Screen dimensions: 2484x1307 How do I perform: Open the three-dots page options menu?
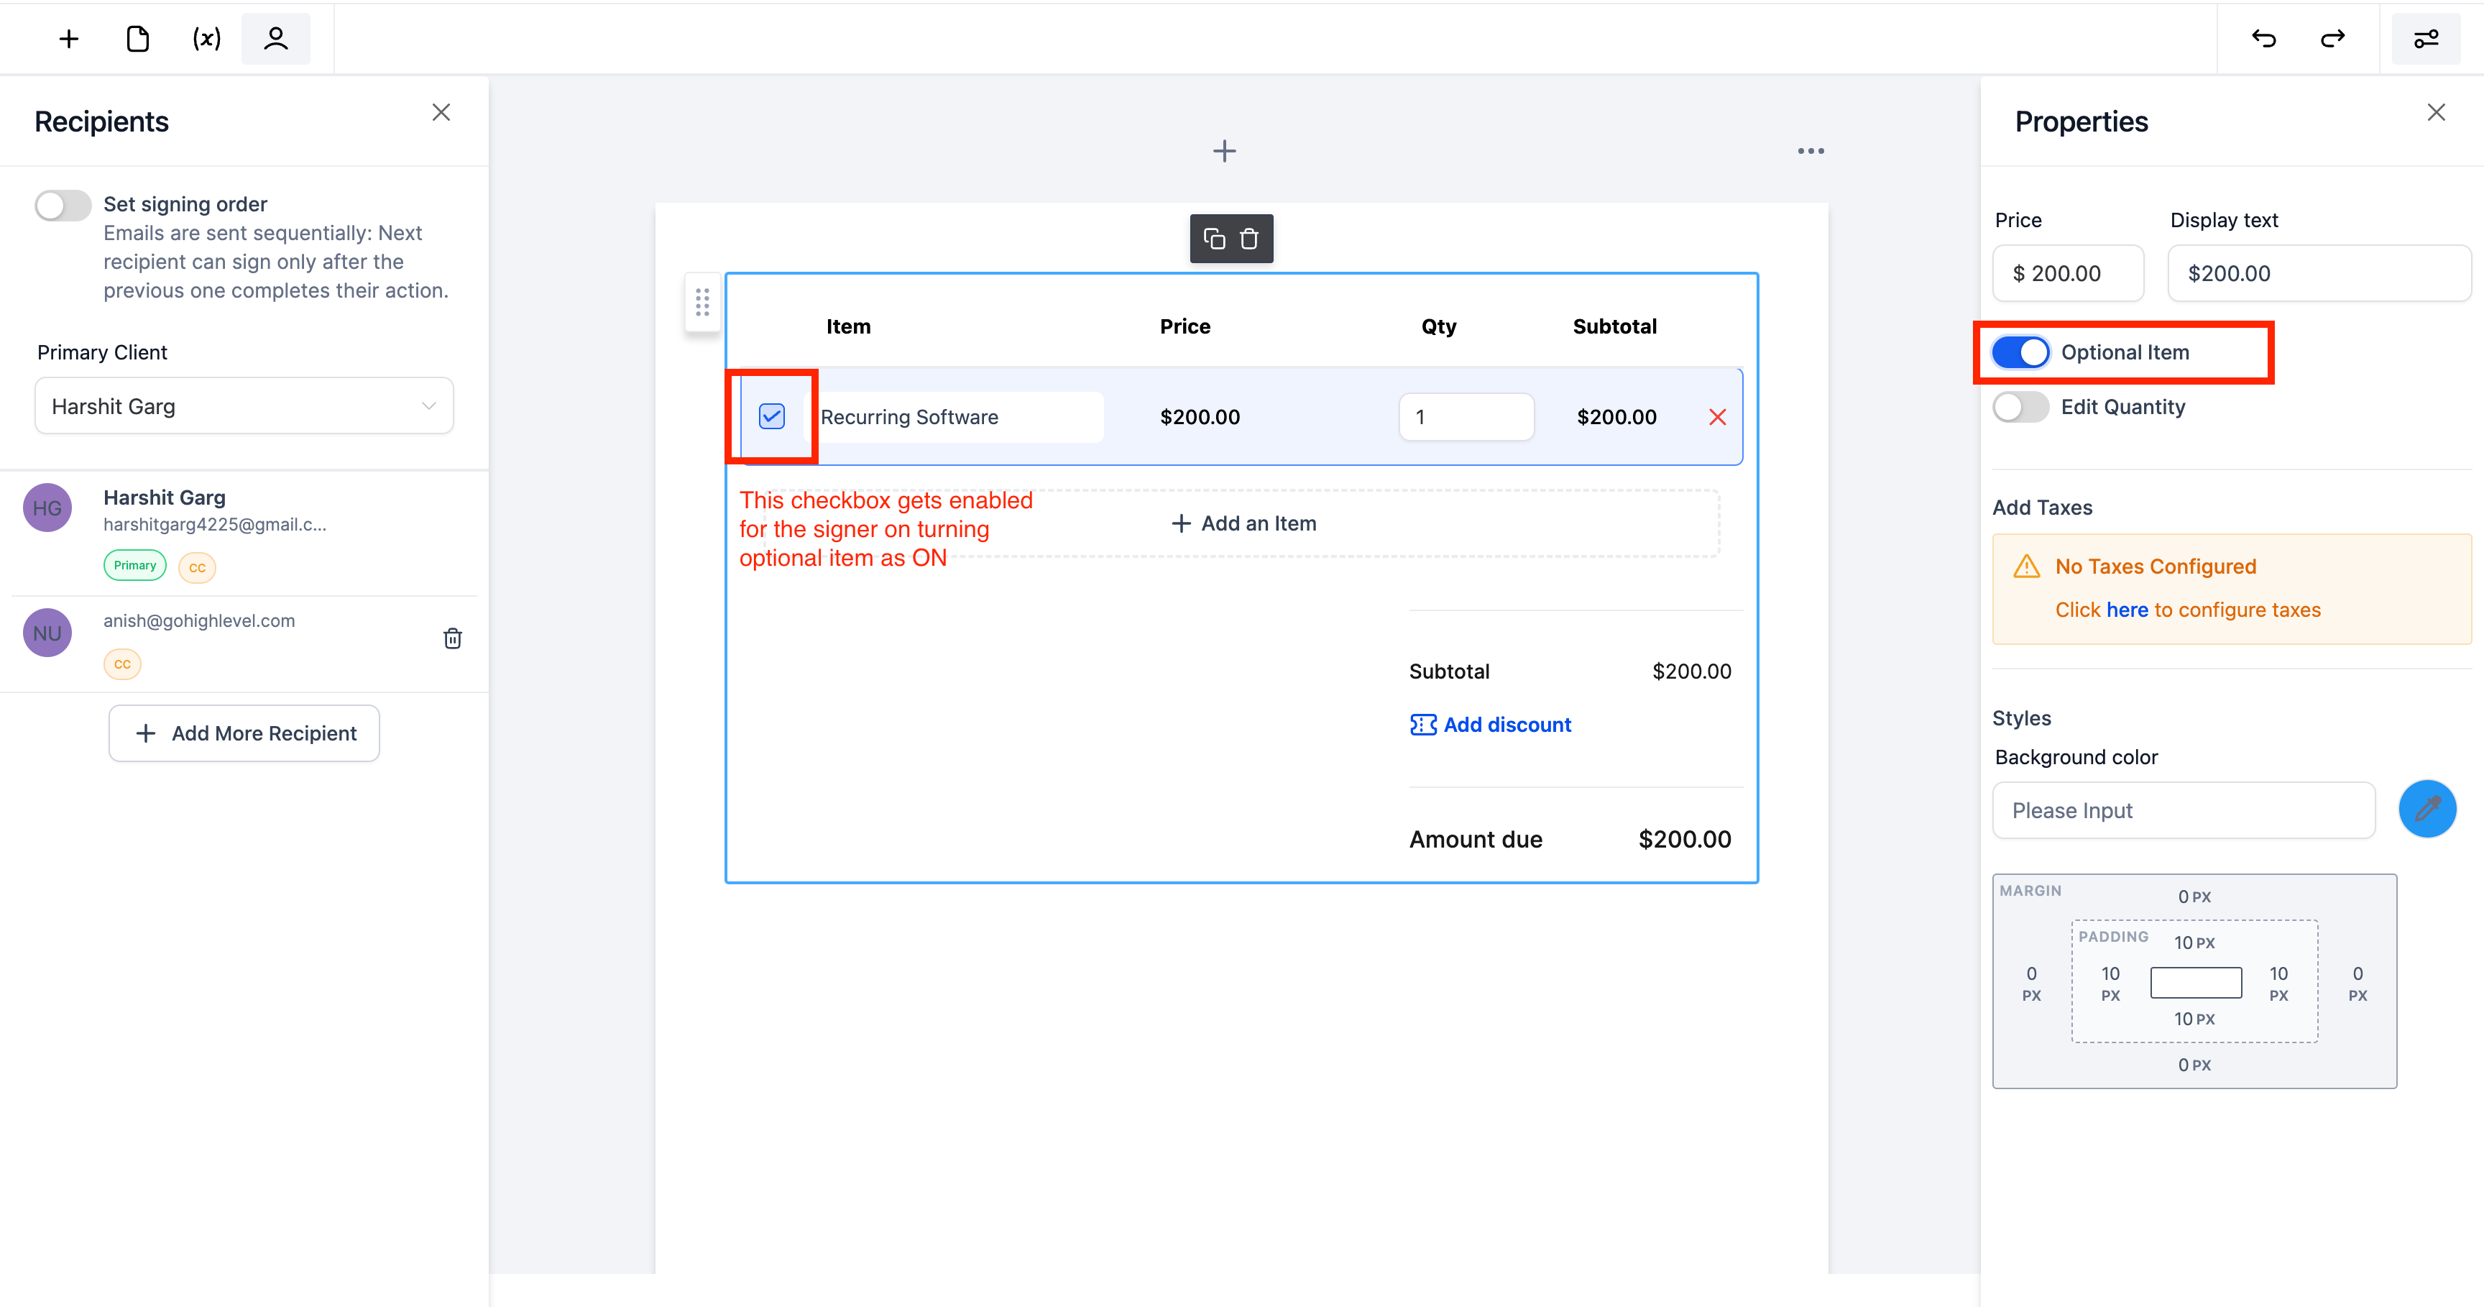1810,152
